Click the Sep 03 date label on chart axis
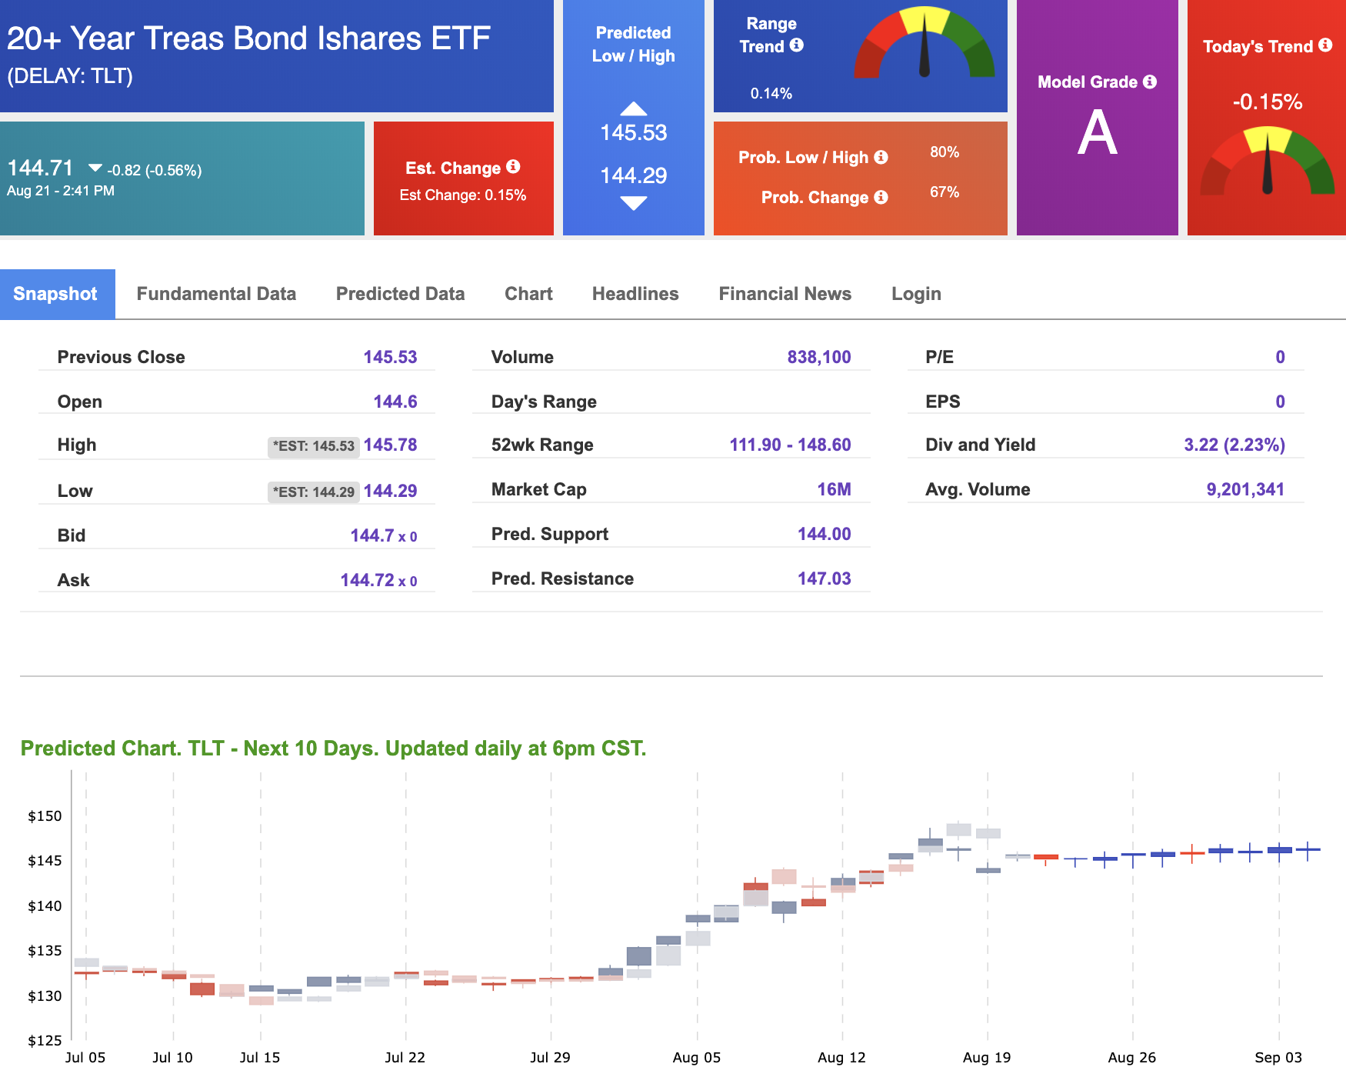Viewport: 1346px width, 1077px height. (1278, 1058)
